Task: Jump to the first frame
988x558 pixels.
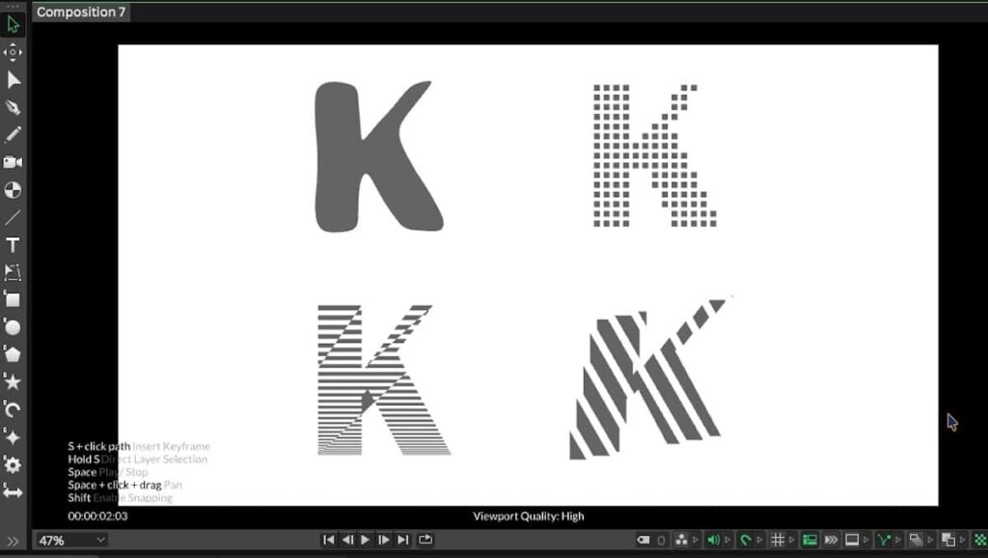Action: pos(328,540)
